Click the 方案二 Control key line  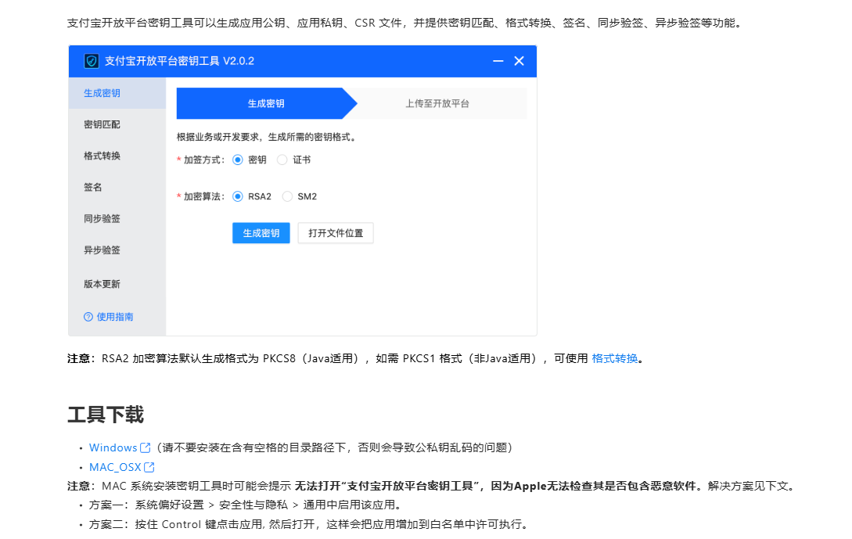click(x=308, y=524)
